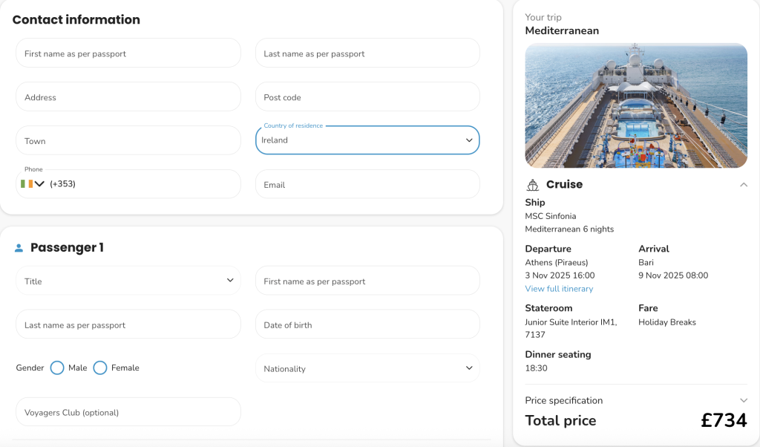
Task: Click the 3 Nov 2025 16:00 departure date
Action: 560,275
